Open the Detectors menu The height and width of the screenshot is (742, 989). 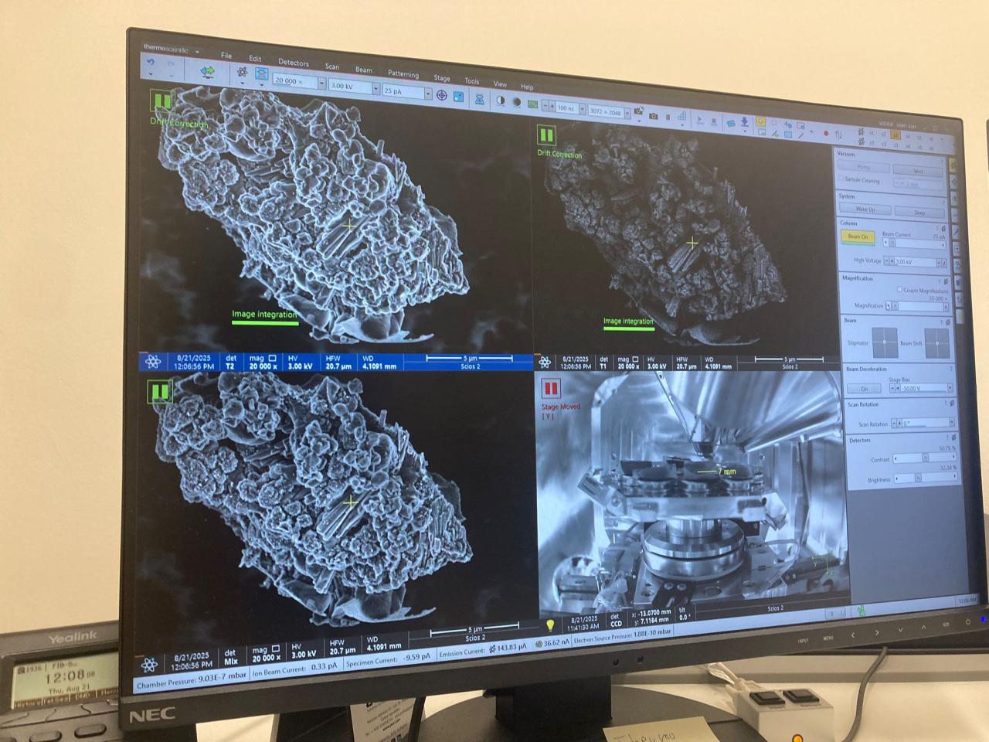coord(293,63)
